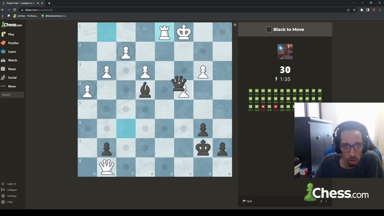Go back in browser history
Viewport: 384px width, 216px height.
click(x=3, y=10)
